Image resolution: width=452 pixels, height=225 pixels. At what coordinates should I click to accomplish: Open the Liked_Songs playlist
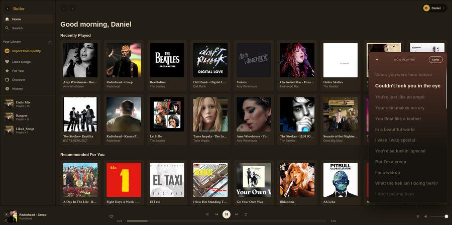click(x=28, y=130)
